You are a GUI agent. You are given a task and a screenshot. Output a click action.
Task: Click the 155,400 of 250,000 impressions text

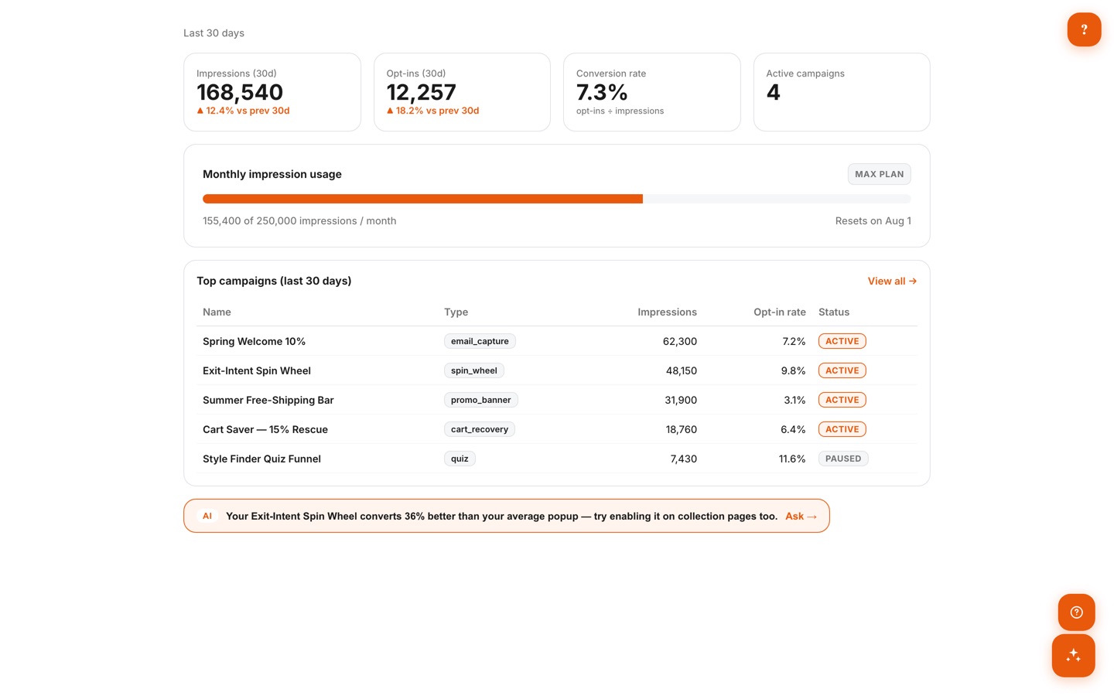tap(299, 220)
